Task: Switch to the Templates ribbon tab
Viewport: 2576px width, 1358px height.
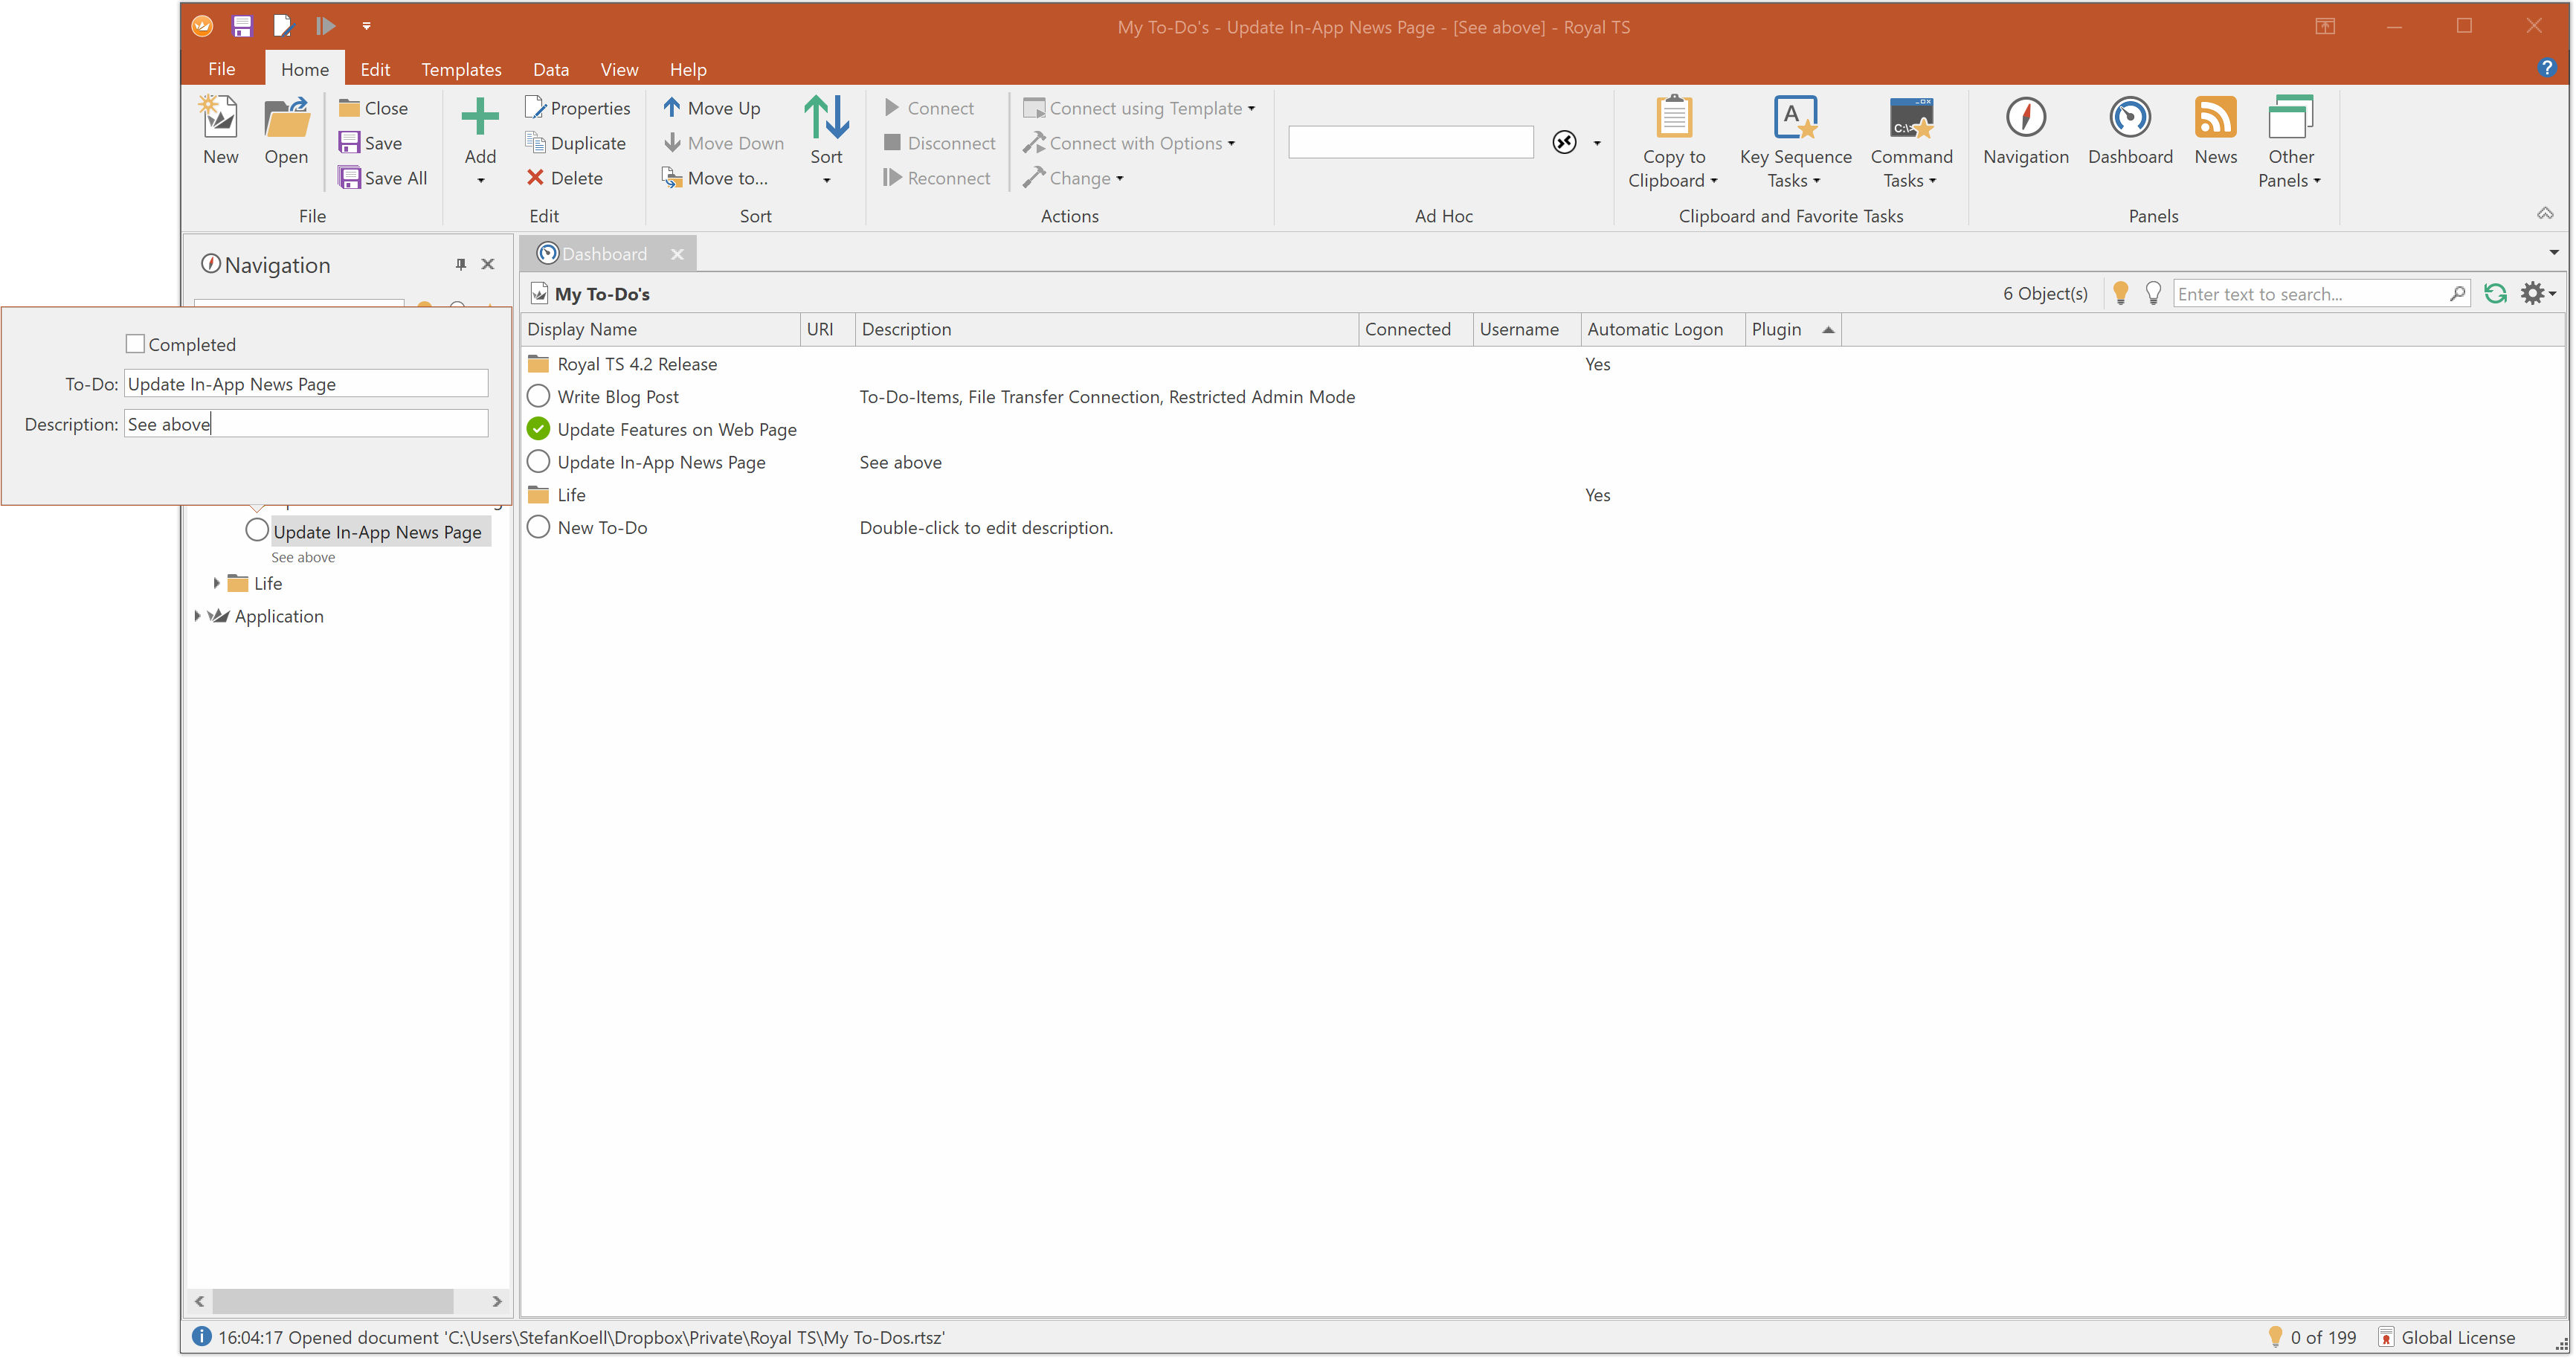Action: tap(461, 69)
